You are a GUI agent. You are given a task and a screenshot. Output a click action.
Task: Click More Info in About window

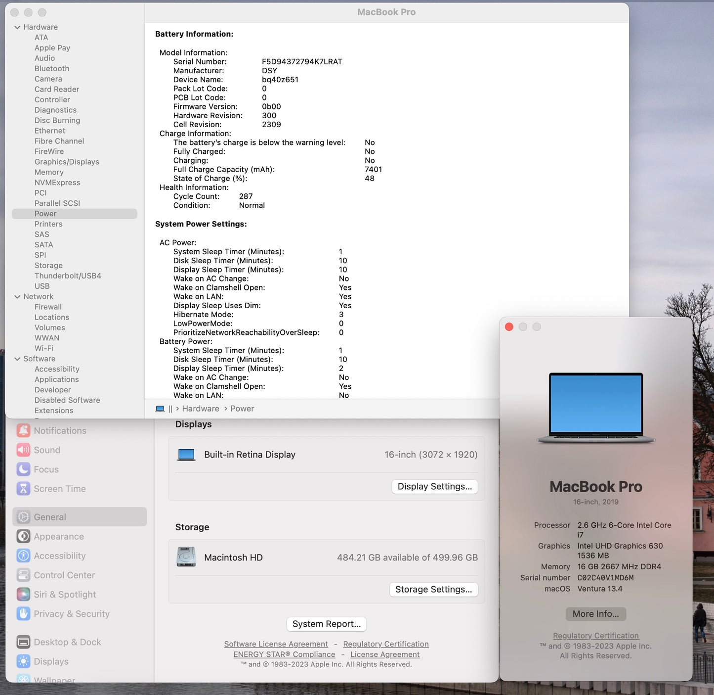coord(595,614)
